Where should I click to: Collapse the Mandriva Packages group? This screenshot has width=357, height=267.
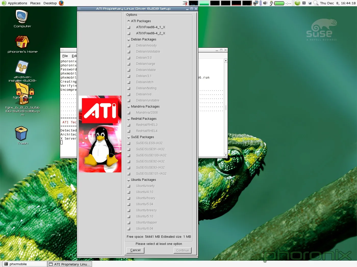pyautogui.click(x=129, y=107)
